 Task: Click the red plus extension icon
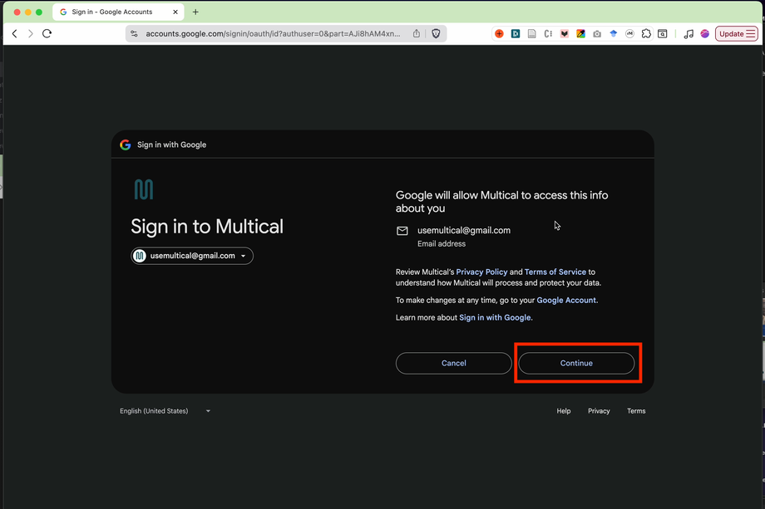point(499,33)
